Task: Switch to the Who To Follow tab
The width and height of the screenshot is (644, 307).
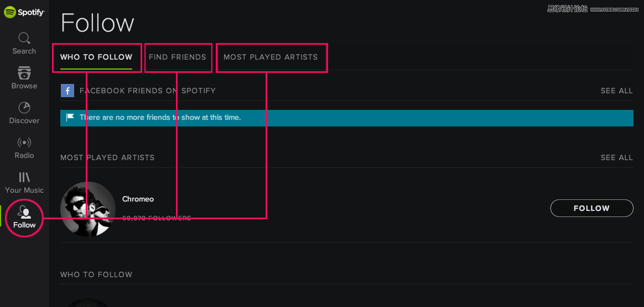Action: [96, 57]
